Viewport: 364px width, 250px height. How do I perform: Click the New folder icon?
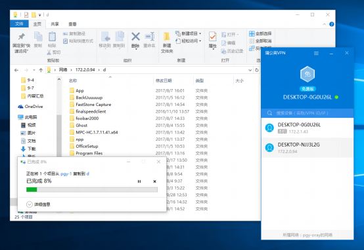167,37
